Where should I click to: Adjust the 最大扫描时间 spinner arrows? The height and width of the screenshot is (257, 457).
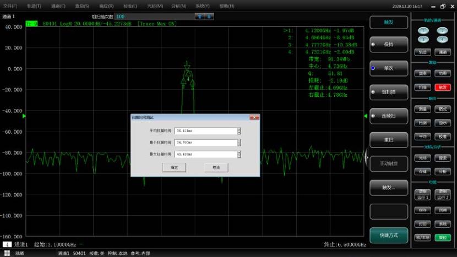239,154
